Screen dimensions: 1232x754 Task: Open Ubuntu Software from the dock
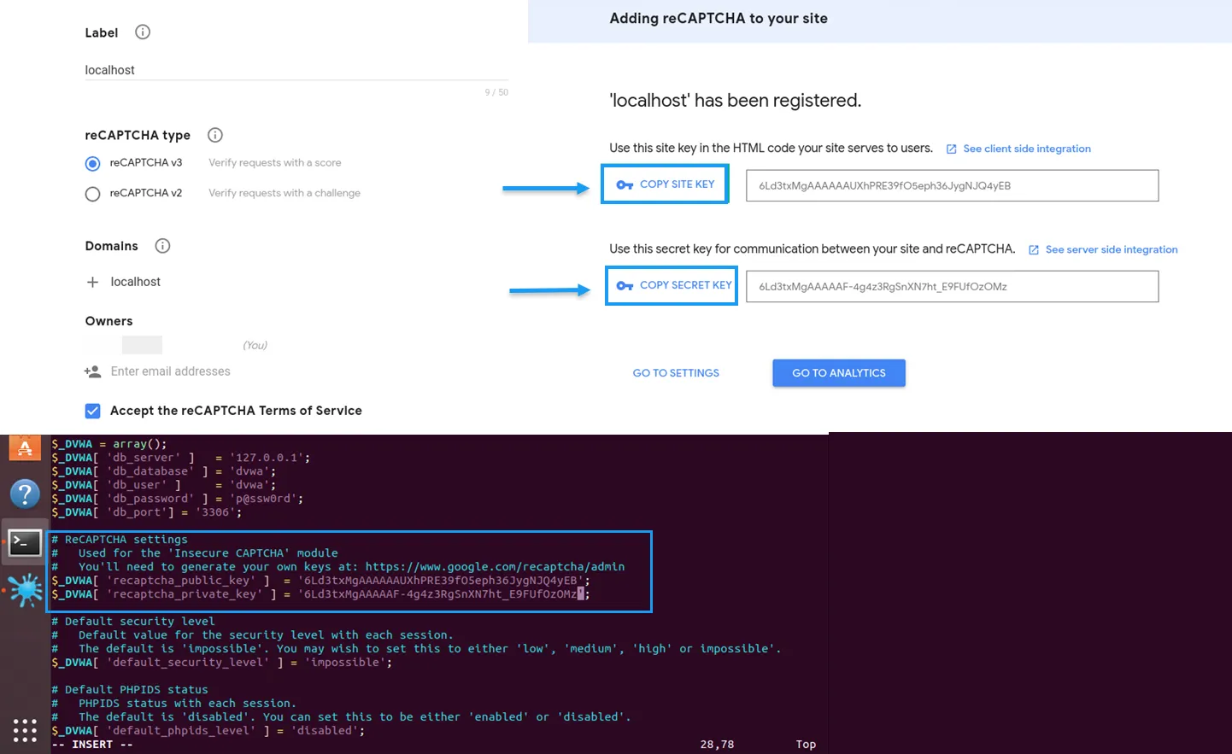point(25,447)
